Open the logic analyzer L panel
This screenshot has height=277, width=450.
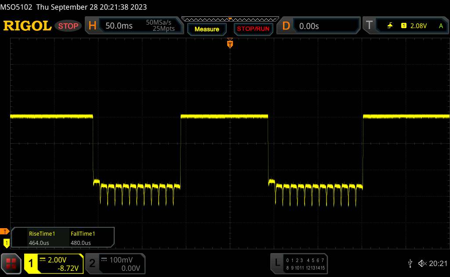[299, 264]
